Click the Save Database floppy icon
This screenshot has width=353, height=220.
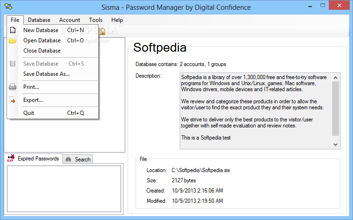13,64
